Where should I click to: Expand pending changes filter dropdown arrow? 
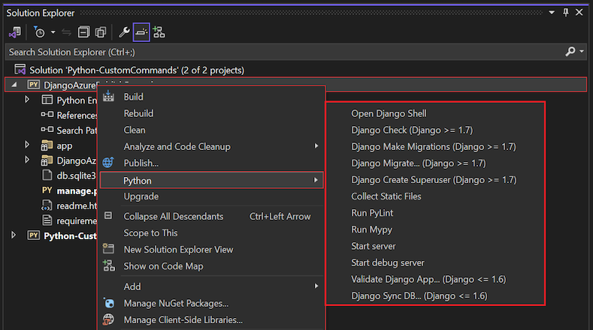[53, 32]
